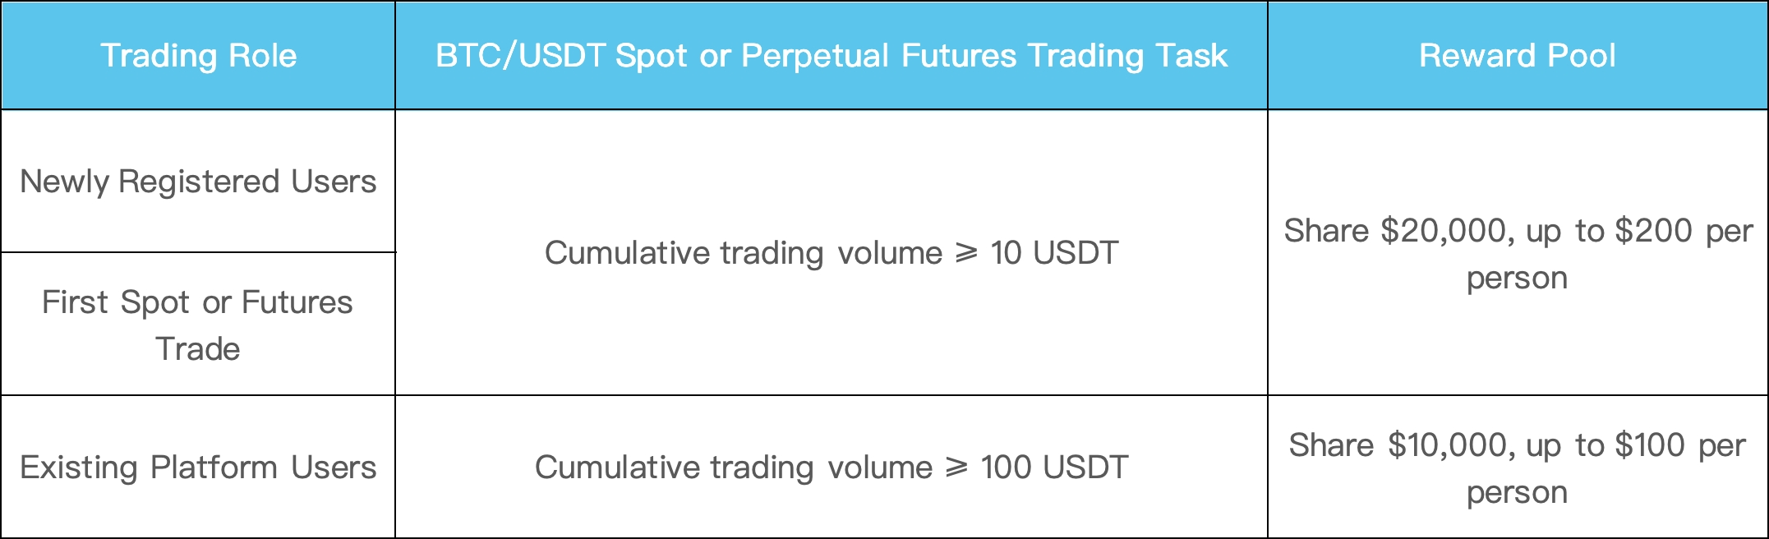Screen dimensions: 1769x539
Task: Click the ≥ symbol before 10 USDT
Action: click(967, 253)
